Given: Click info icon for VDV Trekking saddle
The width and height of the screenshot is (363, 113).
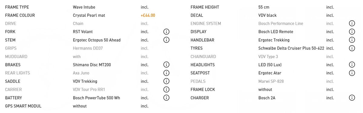Looking at the screenshot, I should (x=166, y=81).
